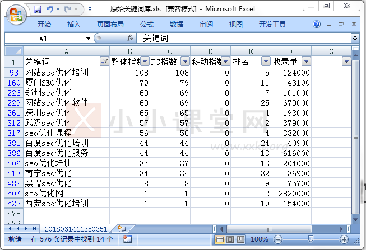Click the Insert Function fx button

(x=130, y=38)
